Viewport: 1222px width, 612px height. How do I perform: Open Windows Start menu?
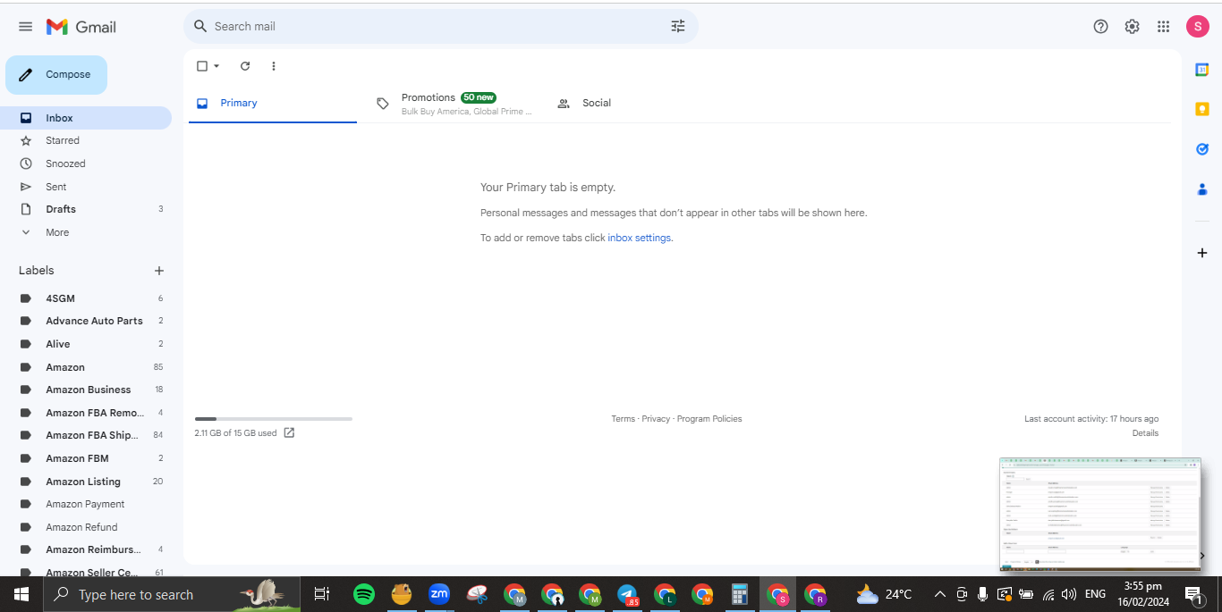tap(21, 594)
